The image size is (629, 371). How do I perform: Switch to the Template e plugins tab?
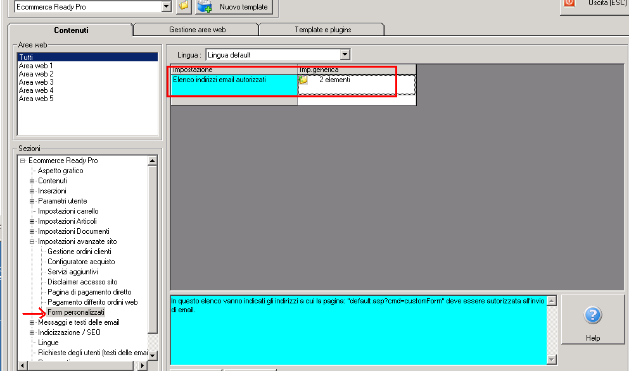coord(322,30)
